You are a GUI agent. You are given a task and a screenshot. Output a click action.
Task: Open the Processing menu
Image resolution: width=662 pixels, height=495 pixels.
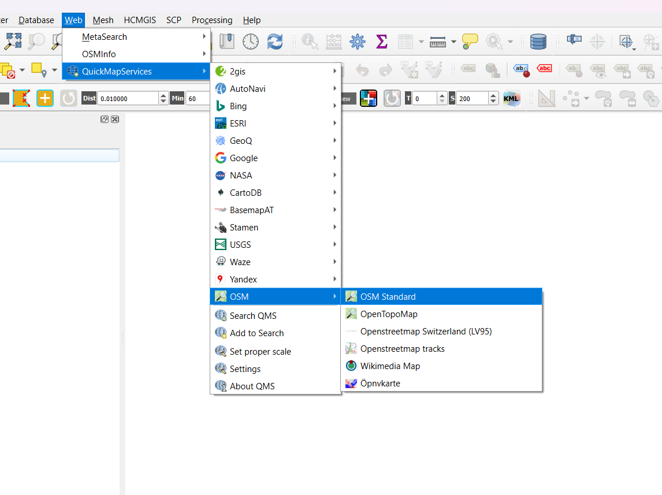point(212,20)
